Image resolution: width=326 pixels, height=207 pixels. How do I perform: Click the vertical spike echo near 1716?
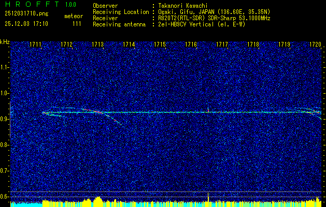[x=208, y=110]
